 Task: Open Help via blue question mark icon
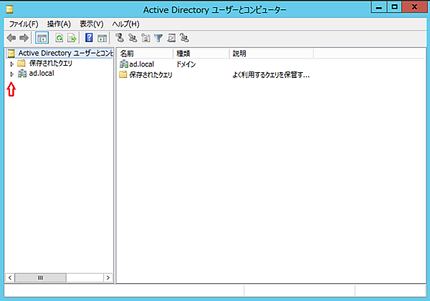(x=89, y=38)
